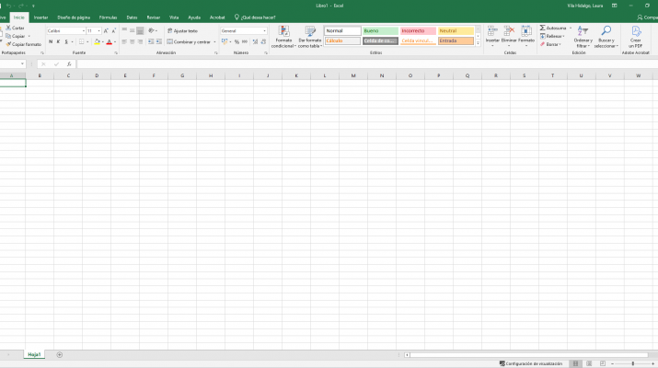Screen dimensions: 658x368
Task: Expand the Combinar y centrar dropdown arrow
Action: coord(214,42)
